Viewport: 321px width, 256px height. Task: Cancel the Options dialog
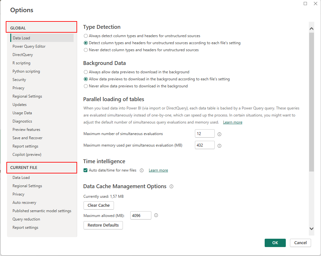[300, 243]
